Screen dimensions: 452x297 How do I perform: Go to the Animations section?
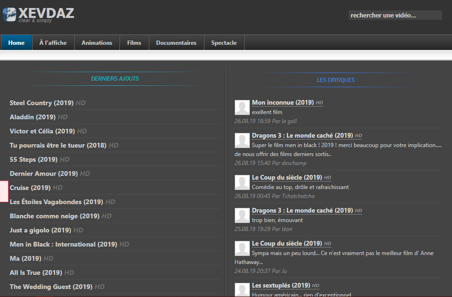pos(97,42)
